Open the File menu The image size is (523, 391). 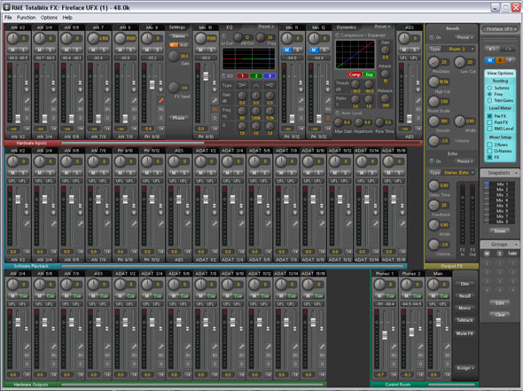coord(8,18)
